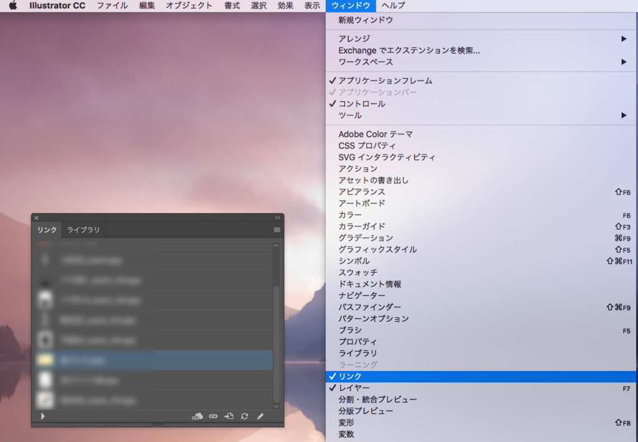Switch to the ライブラリ tab in the panel
This screenshot has height=442, width=638.
pyautogui.click(x=83, y=230)
